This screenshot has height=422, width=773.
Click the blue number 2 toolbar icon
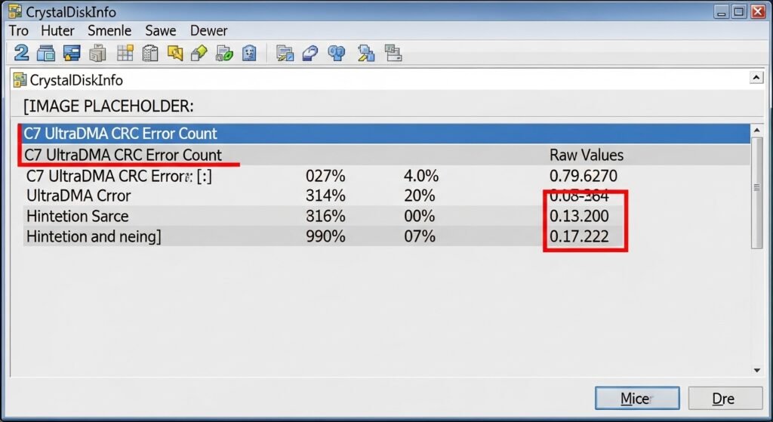pos(21,53)
